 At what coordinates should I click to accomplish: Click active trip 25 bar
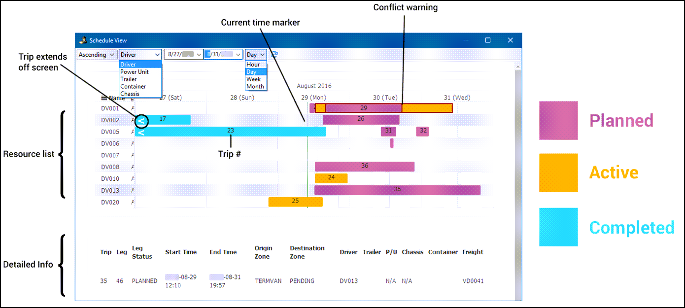[x=295, y=202]
